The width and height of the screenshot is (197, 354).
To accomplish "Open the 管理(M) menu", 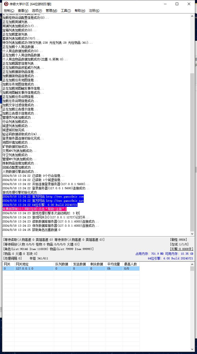I will tap(51, 10).
